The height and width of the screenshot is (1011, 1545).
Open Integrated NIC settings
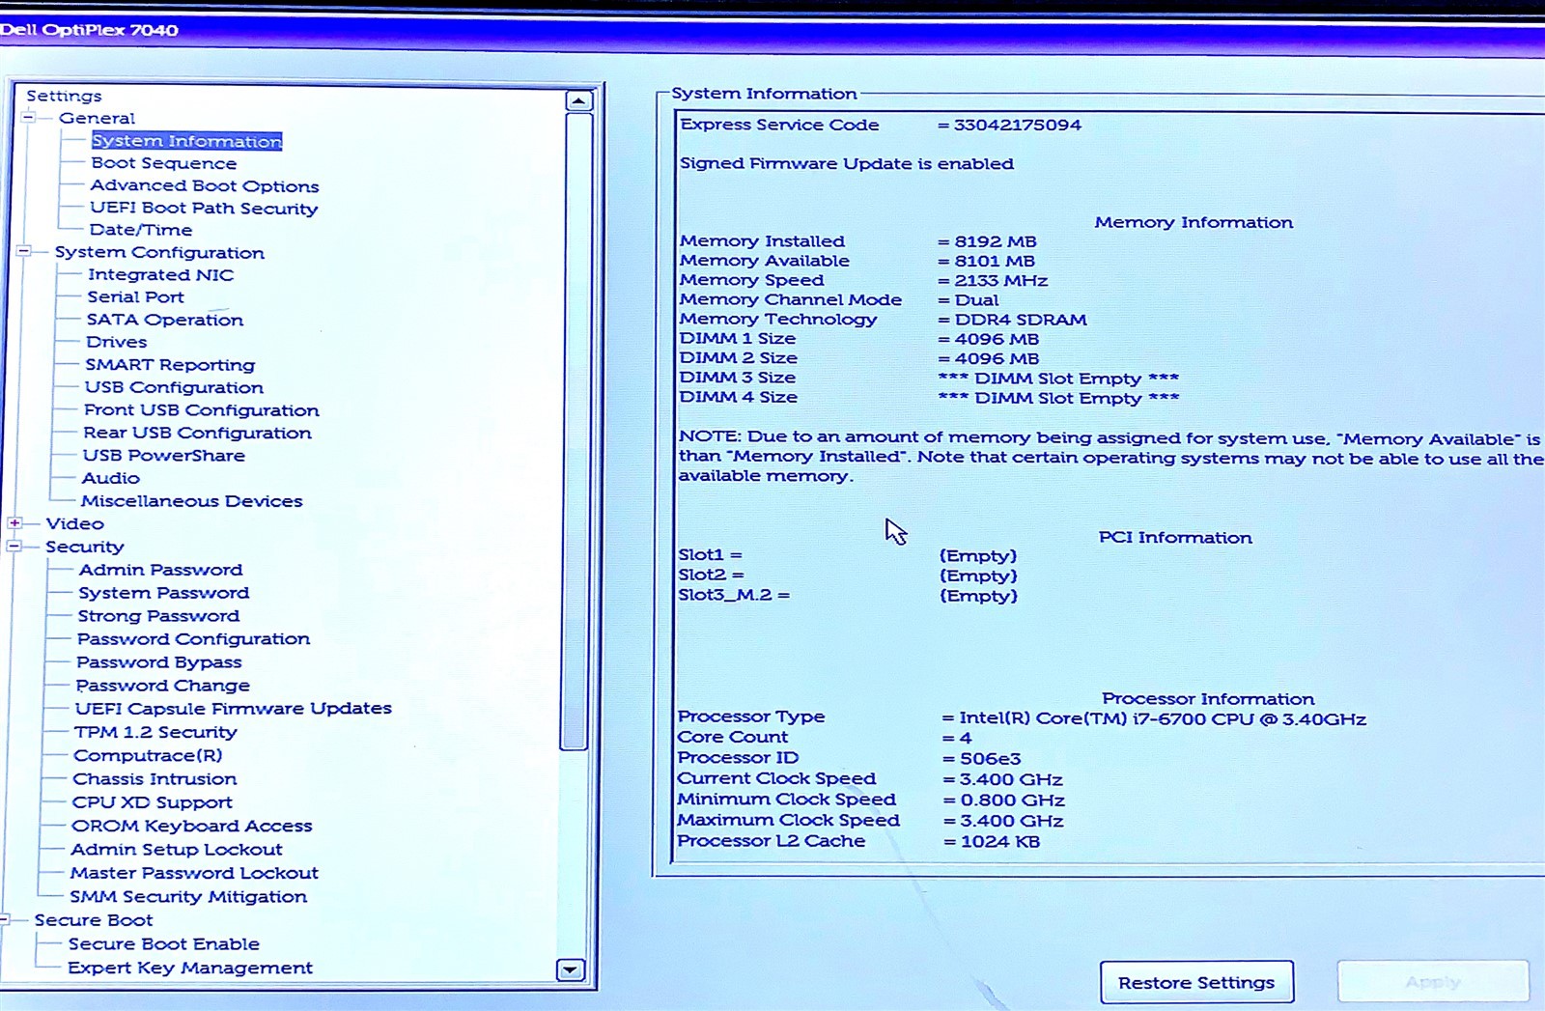pos(160,274)
